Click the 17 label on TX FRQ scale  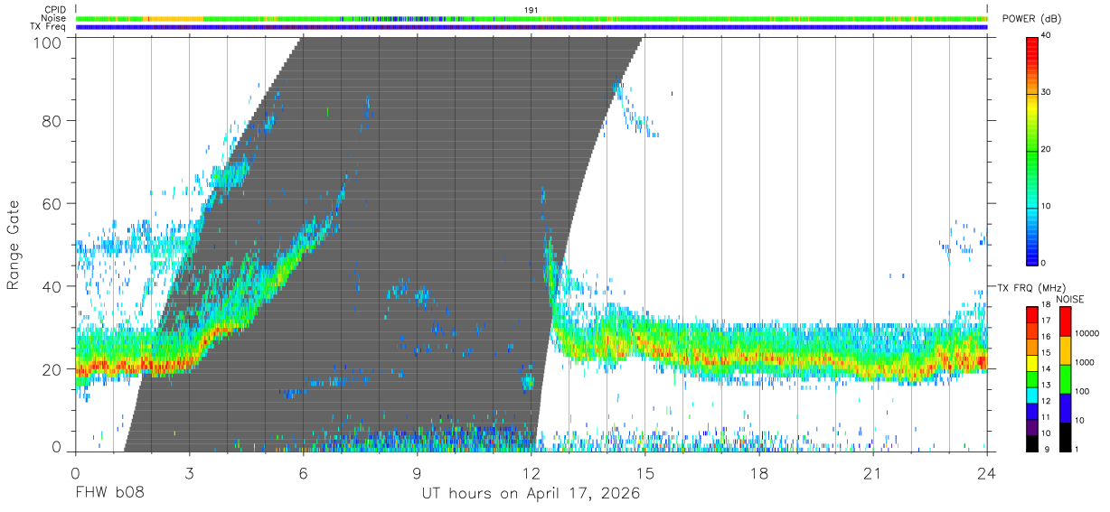click(1045, 321)
